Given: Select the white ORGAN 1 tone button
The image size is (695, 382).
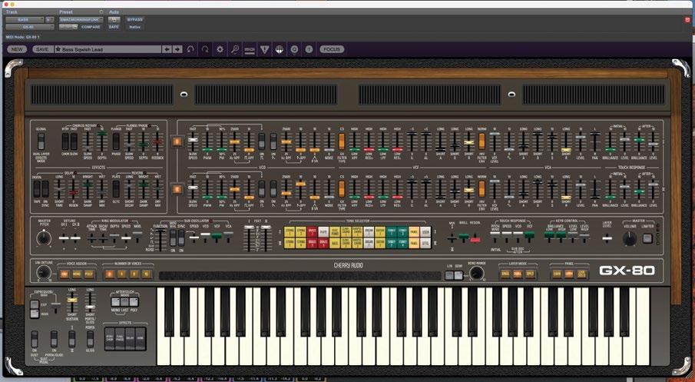Looking at the screenshot, I should click(369, 231).
